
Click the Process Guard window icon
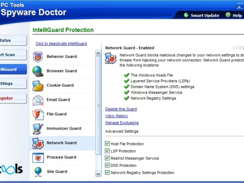point(38,158)
